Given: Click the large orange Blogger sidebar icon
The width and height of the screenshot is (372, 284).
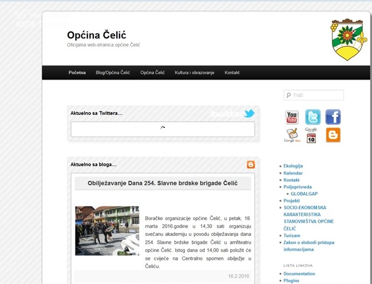Looking at the screenshot, I should [x=333, y=135].
